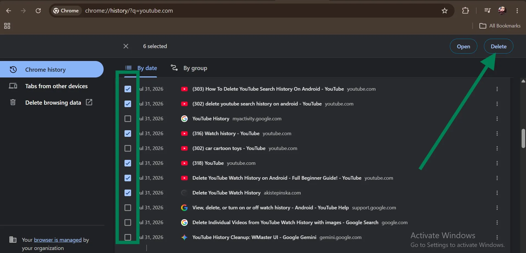This screenshot has height=253, width=526.
Task: Check the YouTube History Cleanup Gemini entry
Action: 128,237
